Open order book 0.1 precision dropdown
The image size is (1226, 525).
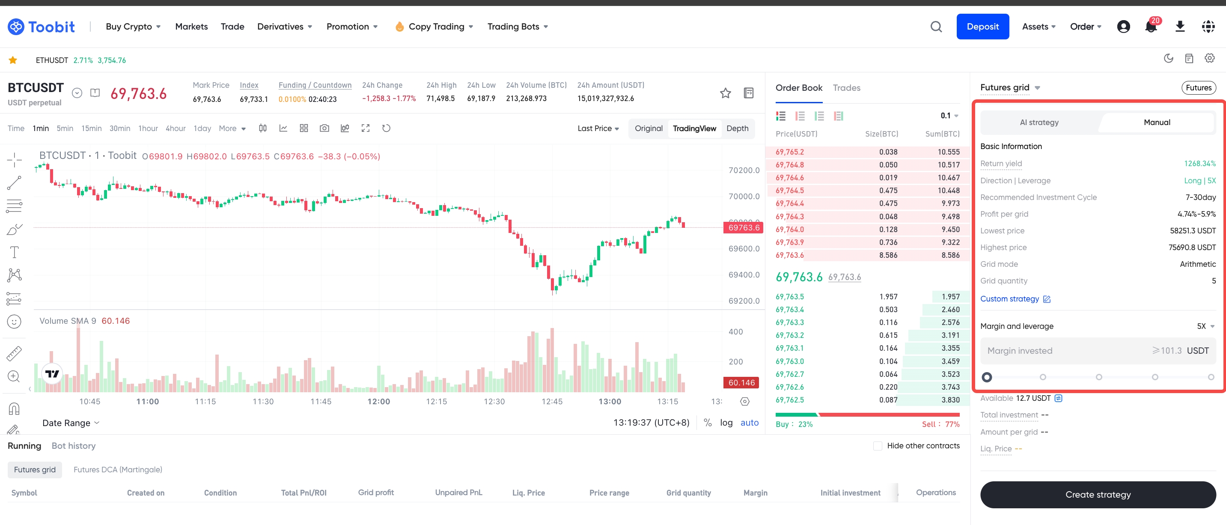click(x=949, y=116)
